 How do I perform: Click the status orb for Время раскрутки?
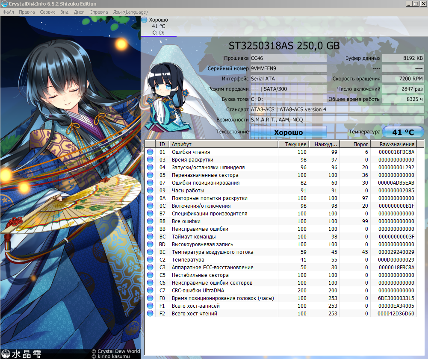coord(150,159)
